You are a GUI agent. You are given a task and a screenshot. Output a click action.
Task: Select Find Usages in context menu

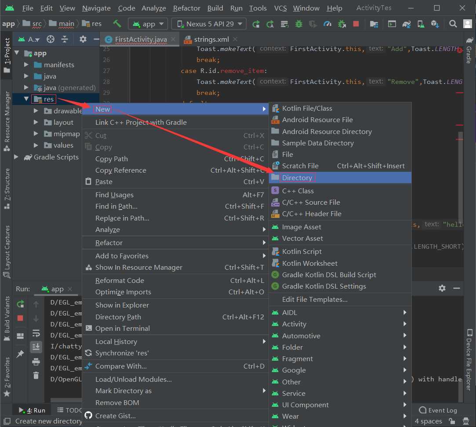(x=175, y=195)
